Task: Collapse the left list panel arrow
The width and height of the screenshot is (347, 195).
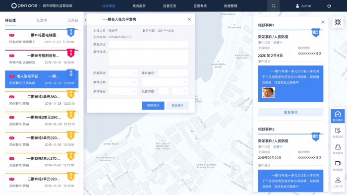Action: pos(85,20)
